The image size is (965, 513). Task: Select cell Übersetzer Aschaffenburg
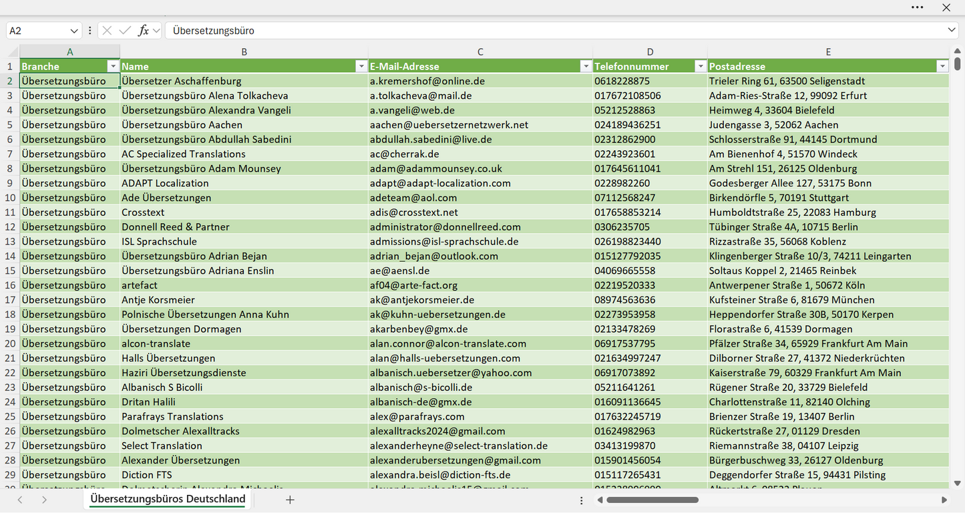click(244, 81)
